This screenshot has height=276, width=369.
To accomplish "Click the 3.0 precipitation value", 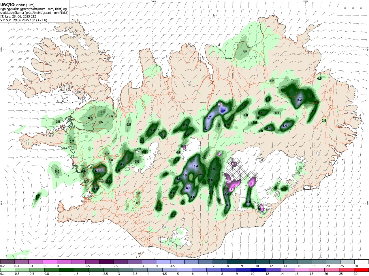I will [201, 174].
